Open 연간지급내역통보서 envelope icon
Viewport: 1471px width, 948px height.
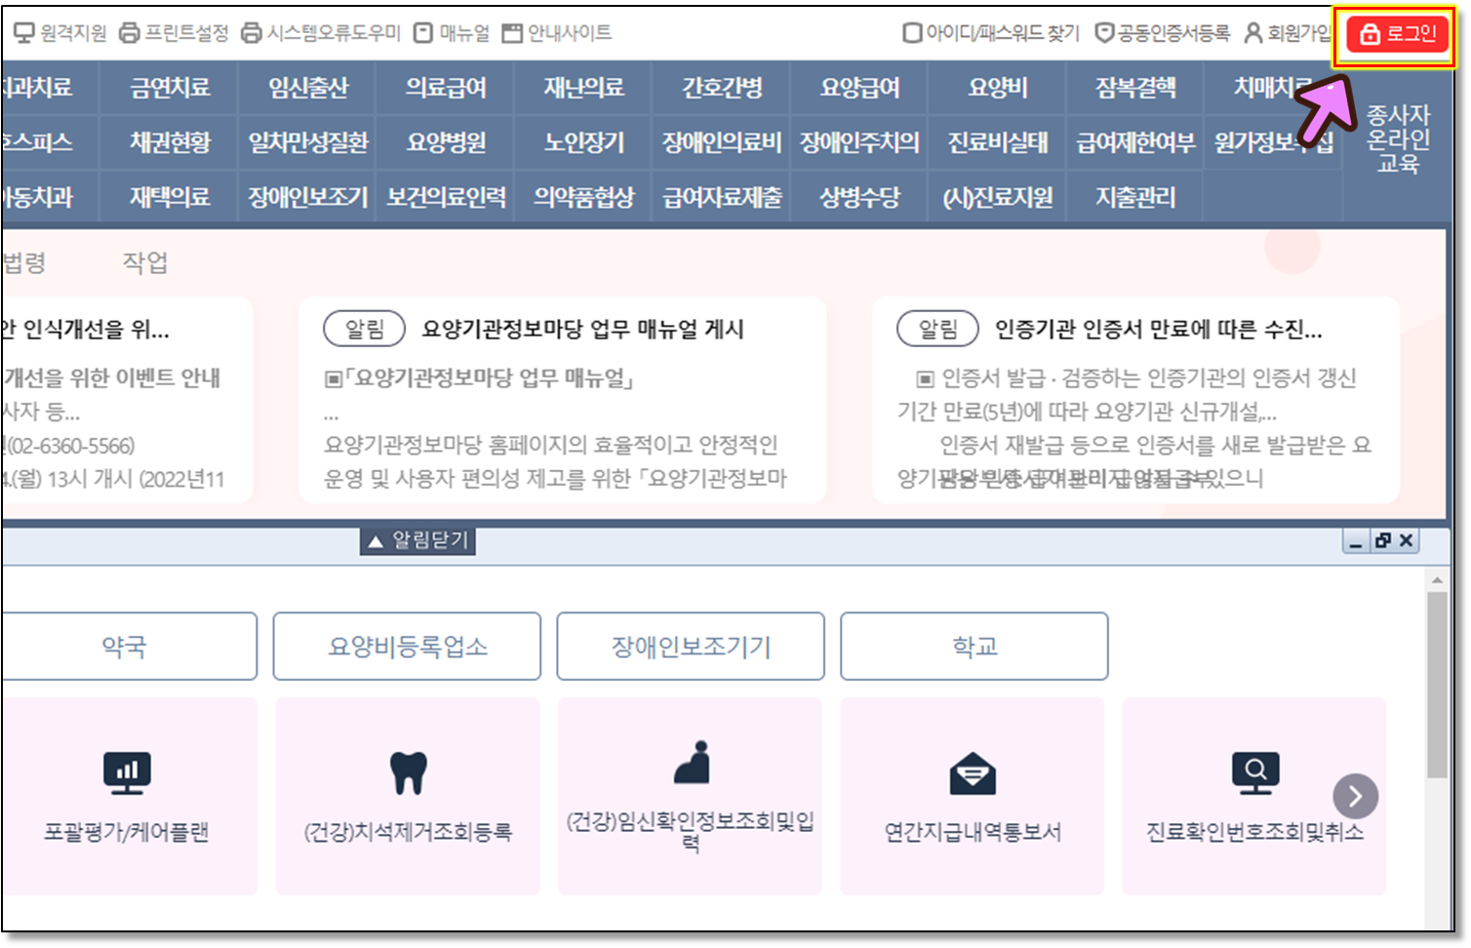pos(973,774)
